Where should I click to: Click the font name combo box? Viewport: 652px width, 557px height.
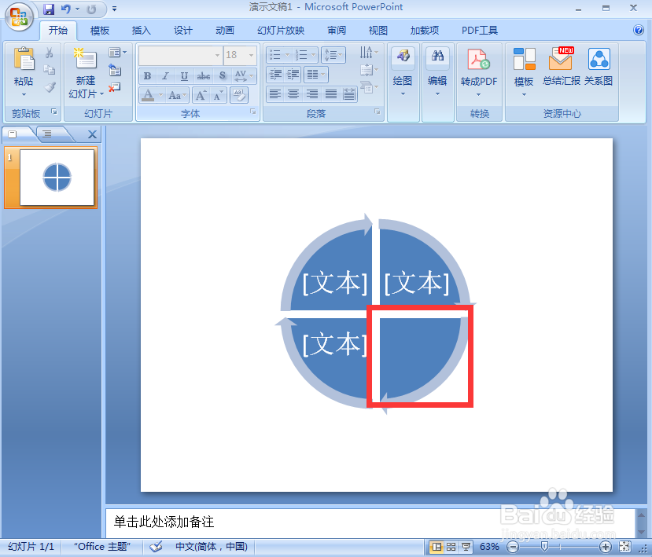pyautogui.click(x=180, y=55)
